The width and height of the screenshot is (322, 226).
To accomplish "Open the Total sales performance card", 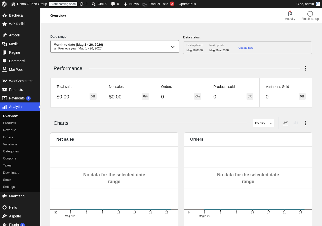I will (x=76, y=93).
